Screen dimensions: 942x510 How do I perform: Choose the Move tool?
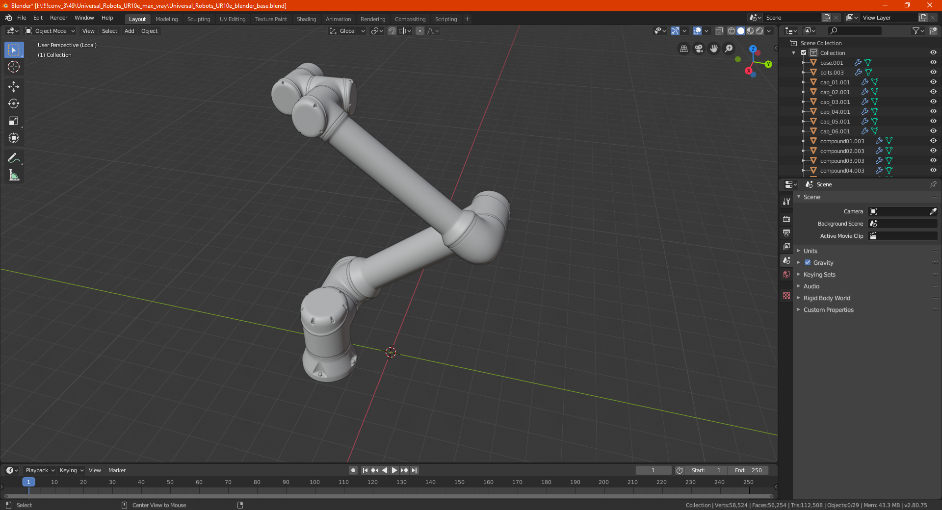(x=14, y=87)
